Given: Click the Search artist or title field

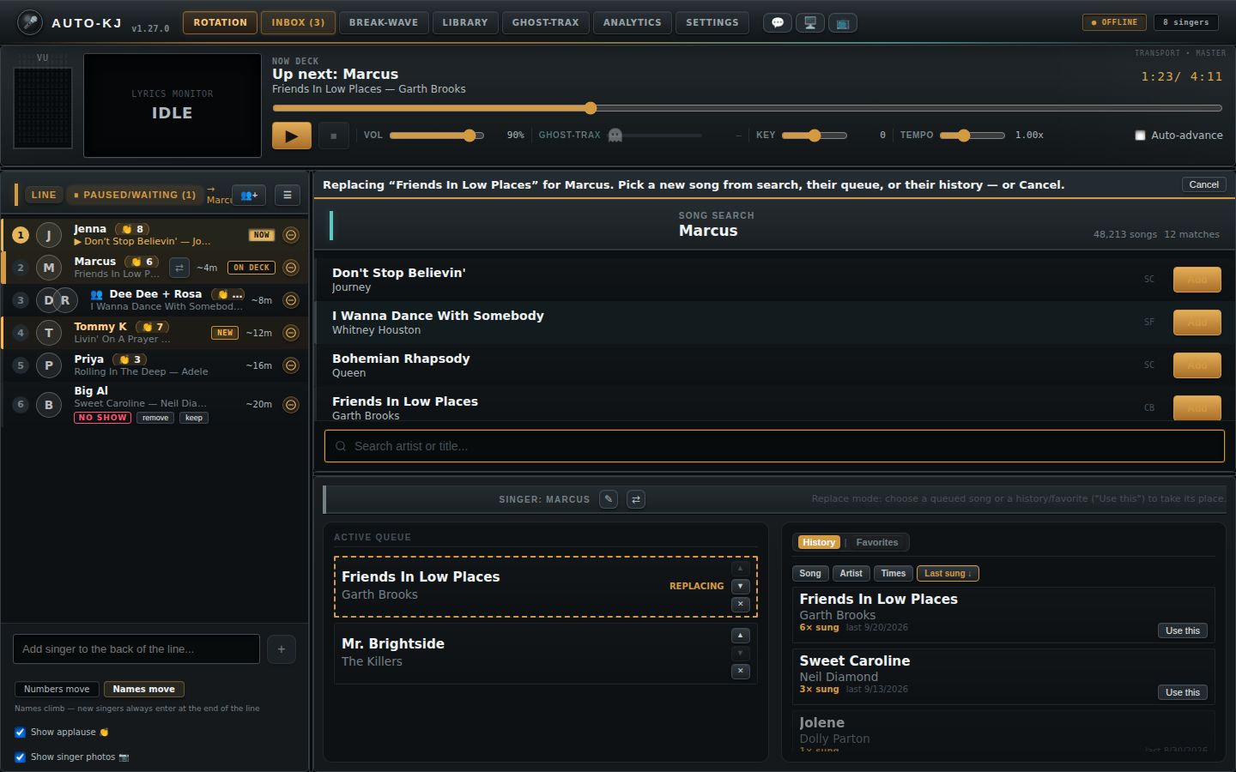Looking at the screenshot, I should point(774,446).
